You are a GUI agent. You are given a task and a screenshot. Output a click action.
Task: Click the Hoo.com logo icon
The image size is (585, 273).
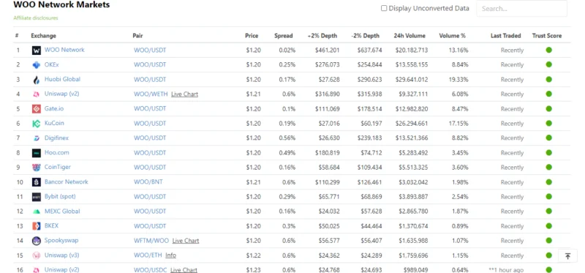36,153
